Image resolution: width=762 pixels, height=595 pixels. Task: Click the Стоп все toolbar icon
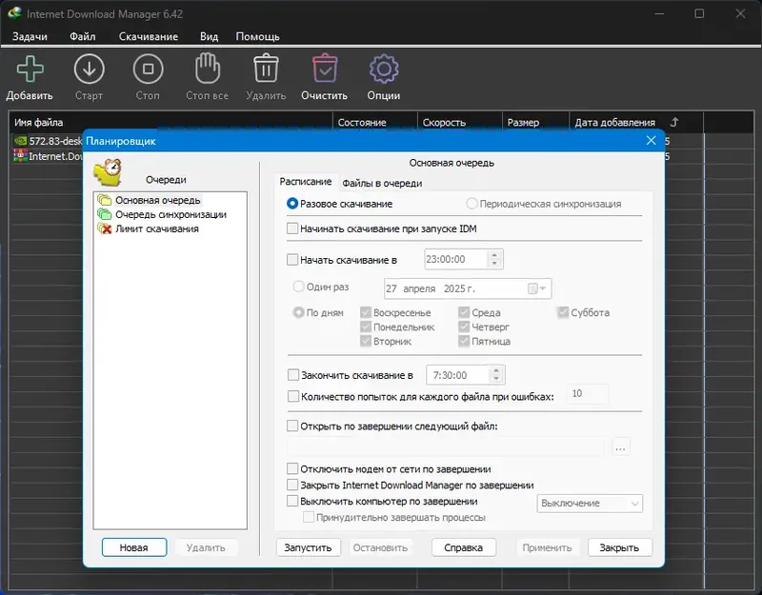206,69
